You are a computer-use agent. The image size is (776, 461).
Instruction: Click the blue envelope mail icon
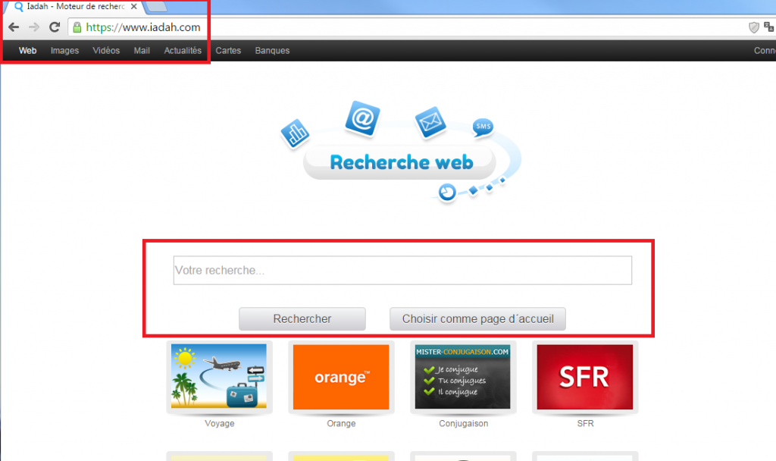pos(430,123)
